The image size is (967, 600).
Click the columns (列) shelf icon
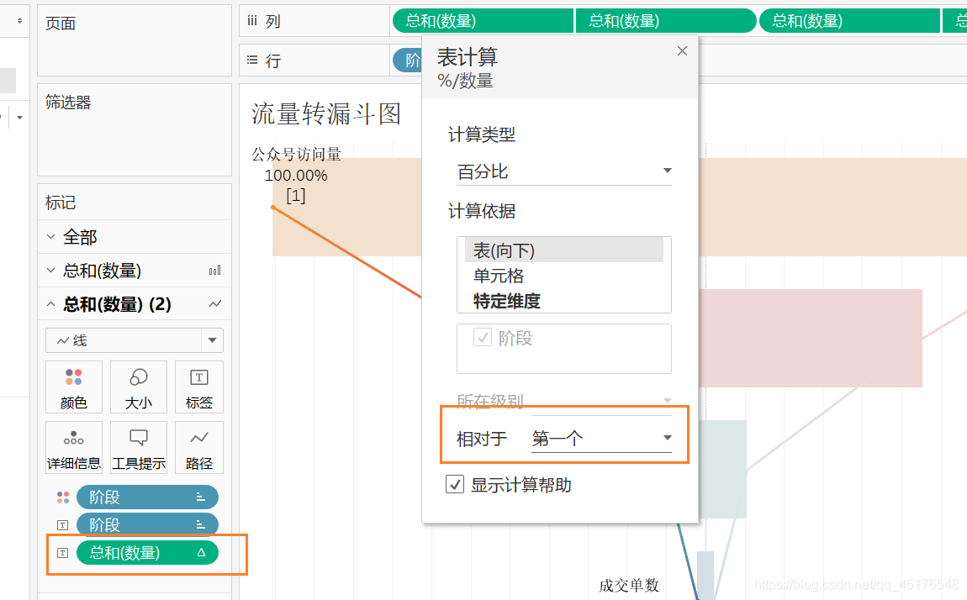pyautogui.click(x=251, y=21)
